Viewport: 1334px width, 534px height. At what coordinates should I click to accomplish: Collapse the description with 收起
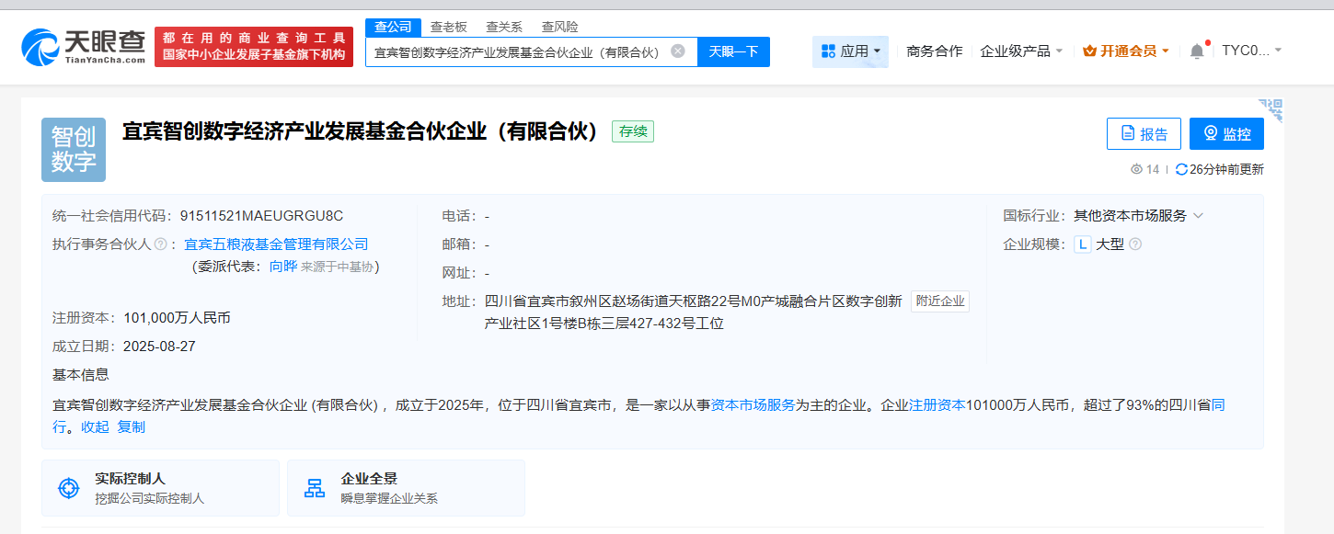tap(95, 427)
